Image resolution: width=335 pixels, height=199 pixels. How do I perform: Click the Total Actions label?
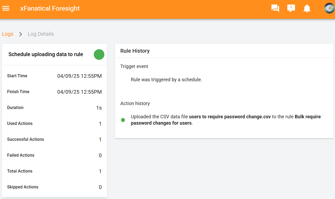[x=20, y=171]
